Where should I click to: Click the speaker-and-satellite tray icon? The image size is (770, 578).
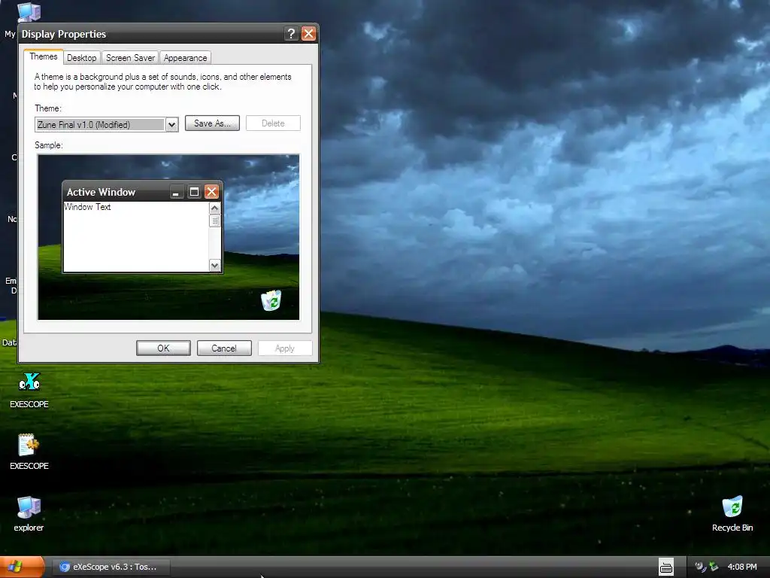click(700, 567)
